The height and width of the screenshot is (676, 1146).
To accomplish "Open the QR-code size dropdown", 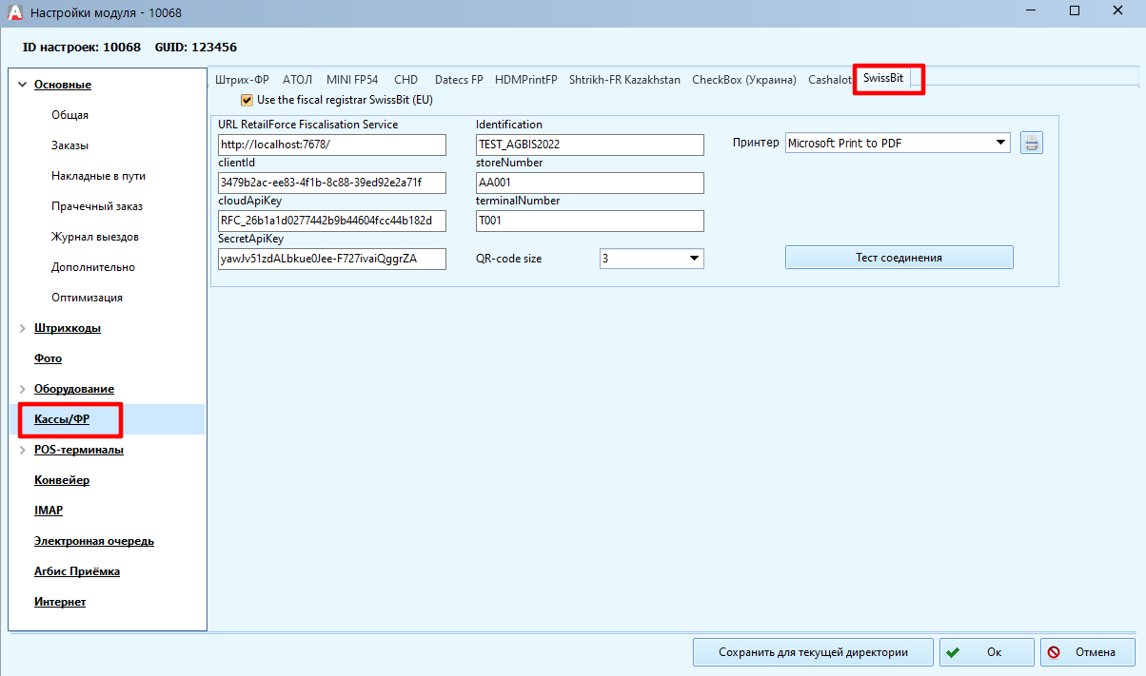I will pos(693,259).
